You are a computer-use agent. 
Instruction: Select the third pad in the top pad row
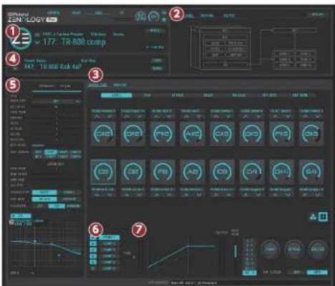pos(162,133)
